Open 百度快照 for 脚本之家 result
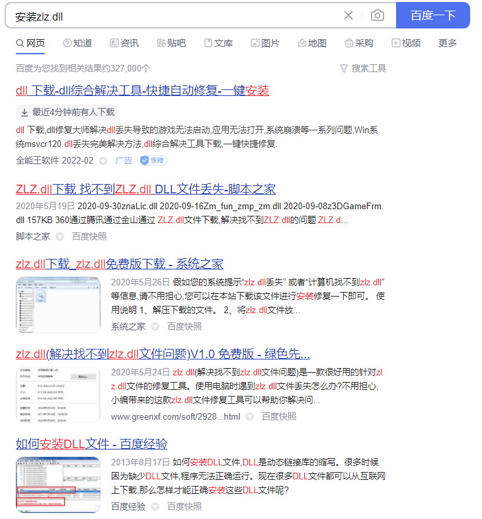Viewport: 482px width, 519px height. pyautogui.click(x=89, y=236)
